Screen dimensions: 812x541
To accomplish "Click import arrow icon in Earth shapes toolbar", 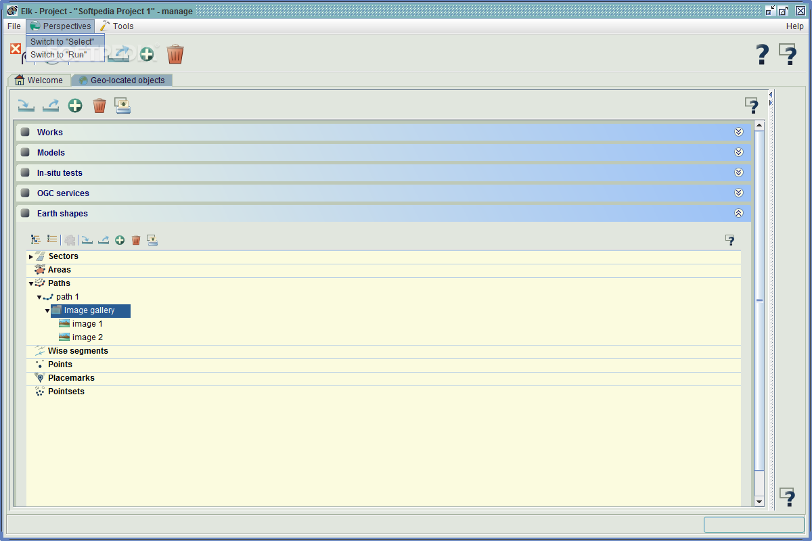I will [87, 240].
